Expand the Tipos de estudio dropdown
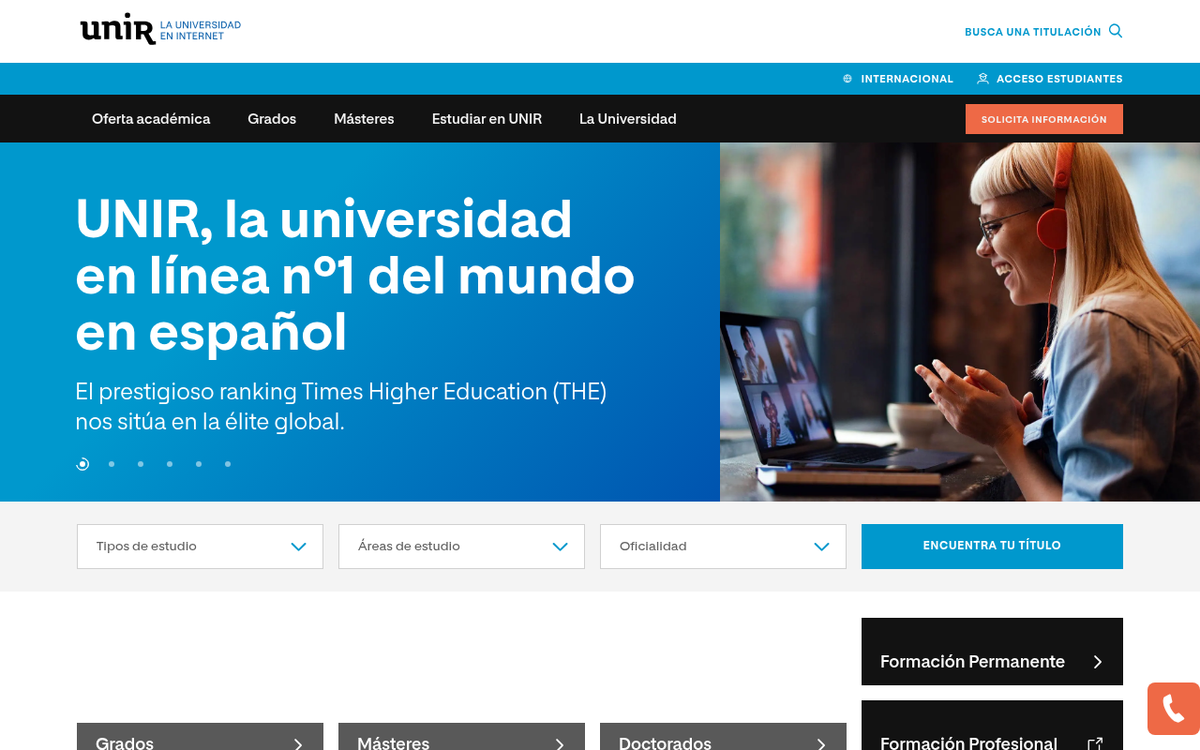The width and height of the screenshot is (1200, 750). pyautogui.click(x=200, y=547)
